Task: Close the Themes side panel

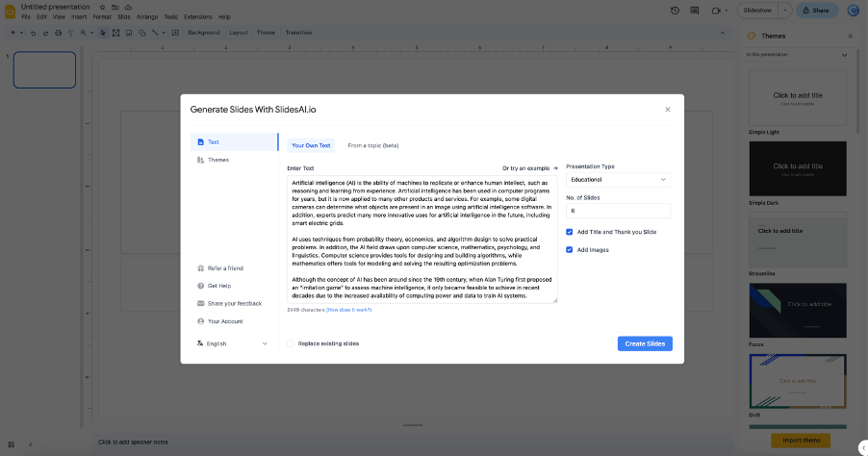Action: pos(851,36)
